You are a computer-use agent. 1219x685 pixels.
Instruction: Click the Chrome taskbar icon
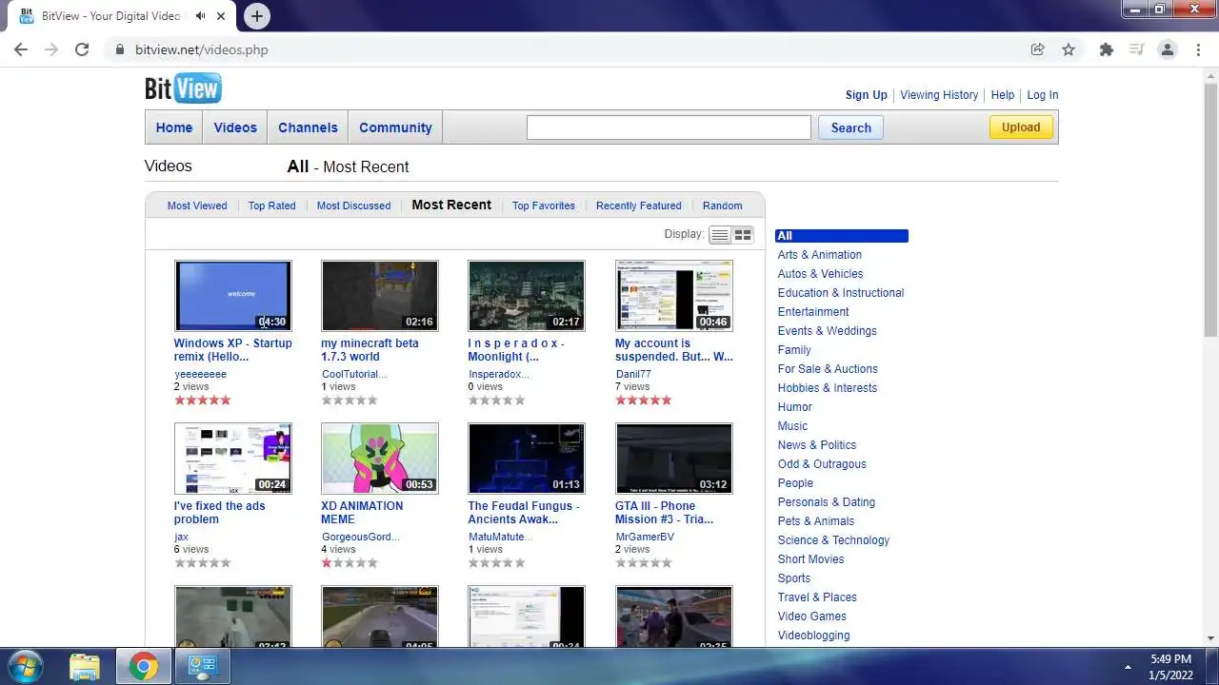[x=144, y=666]
